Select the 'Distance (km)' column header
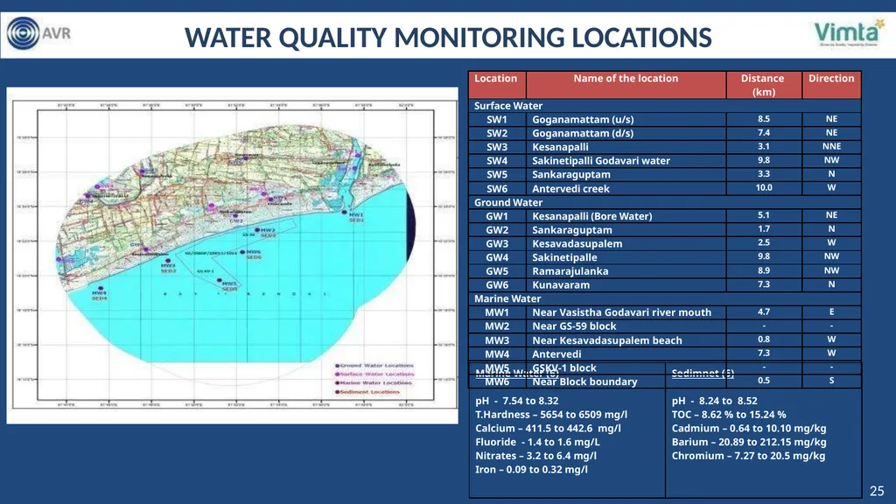Viewport: 896px width, 504px height. [x=763, y=85]
